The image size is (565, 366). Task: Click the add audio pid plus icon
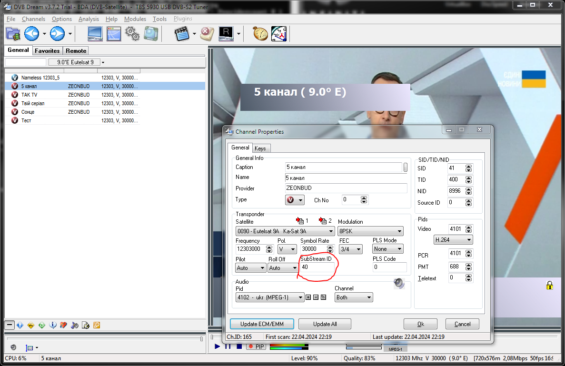coord(308,297)
